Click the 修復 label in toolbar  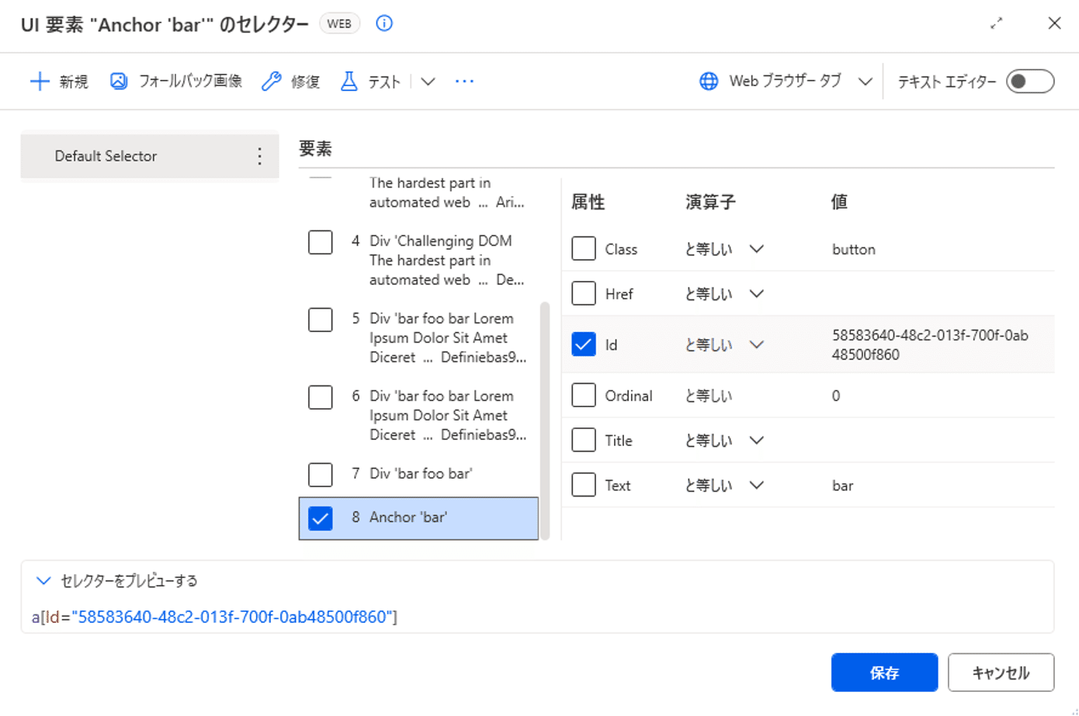306,81
